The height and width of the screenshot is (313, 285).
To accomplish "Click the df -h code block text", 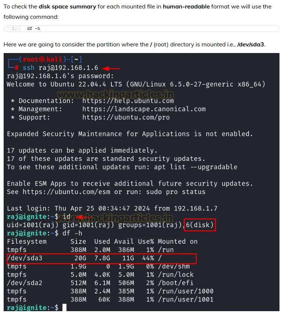I will [33, 29].
